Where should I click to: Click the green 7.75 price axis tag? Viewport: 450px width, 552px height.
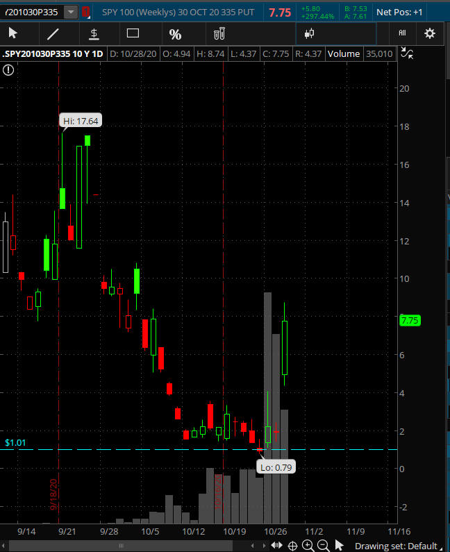[x=410, y=320]
